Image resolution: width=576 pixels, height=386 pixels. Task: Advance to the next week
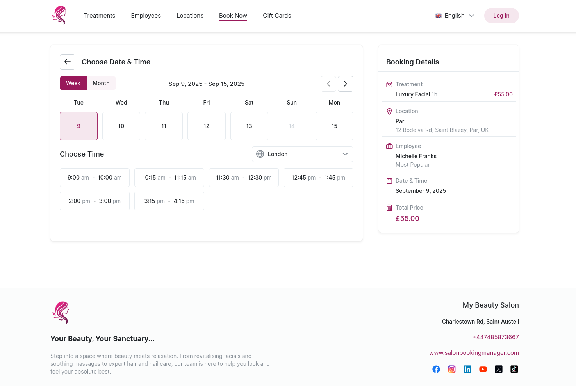tap(346, 84)
